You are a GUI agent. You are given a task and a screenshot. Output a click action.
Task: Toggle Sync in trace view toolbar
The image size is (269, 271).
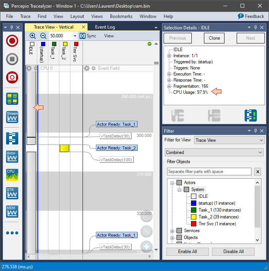(88, 36)
